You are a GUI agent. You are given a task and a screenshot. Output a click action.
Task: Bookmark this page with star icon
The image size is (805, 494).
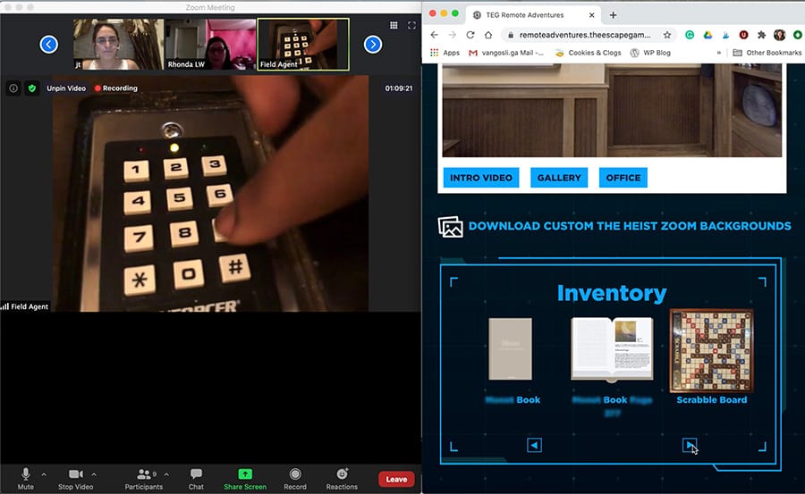click(667, 35)
